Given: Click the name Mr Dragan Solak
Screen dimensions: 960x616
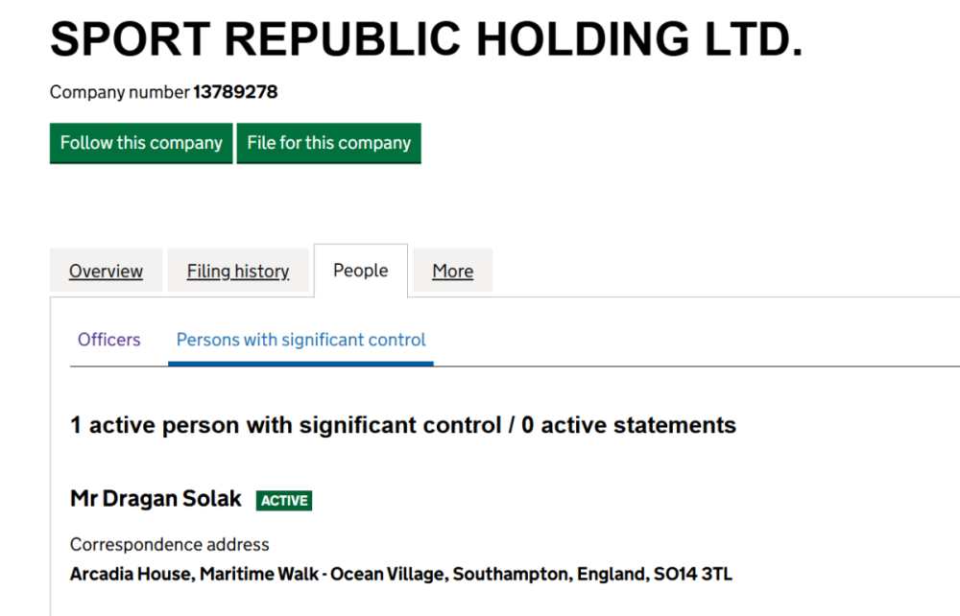Looking at the screenshot, I should coord(156,499).
